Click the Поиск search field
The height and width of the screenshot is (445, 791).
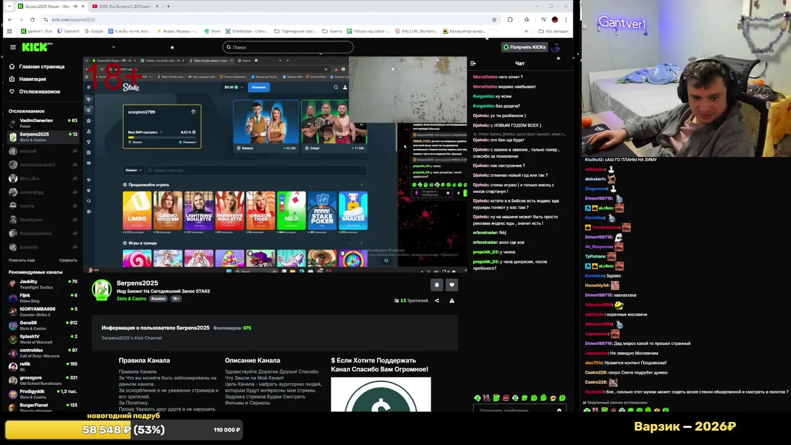click(288, 47)
